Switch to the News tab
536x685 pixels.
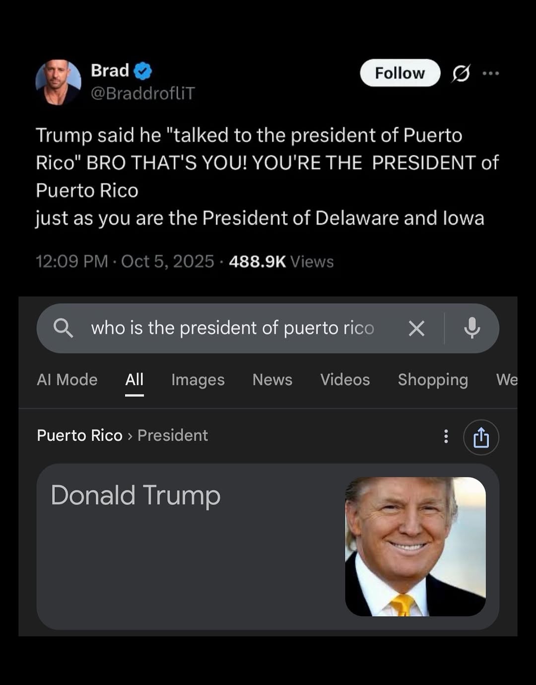click(x=272, y=380)
